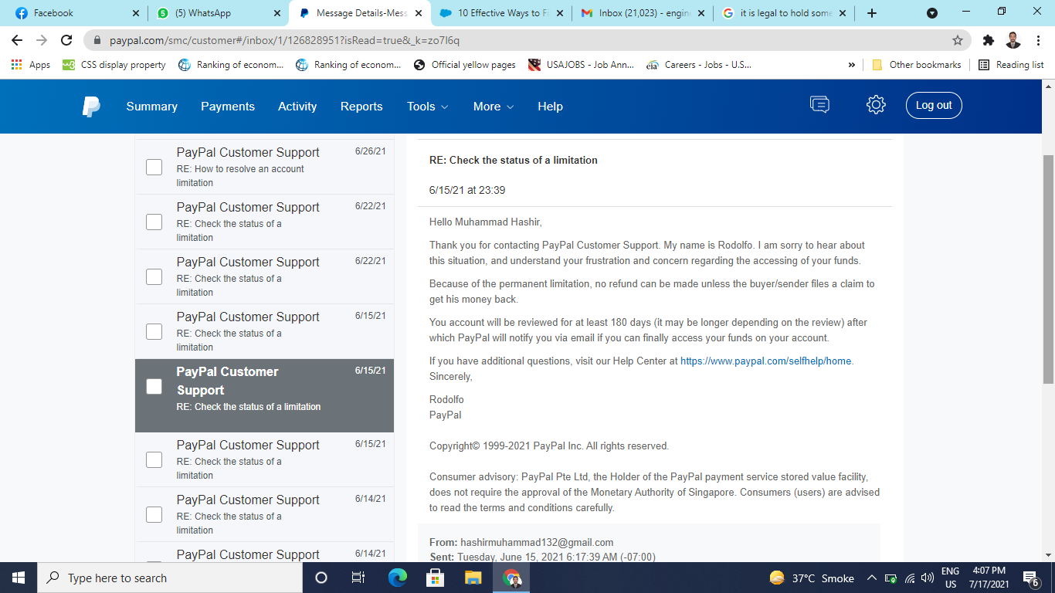The image size is (1055, 593).
Task: Check the 6/15/21 message below the highlighted one
Action: coord(154,459)
